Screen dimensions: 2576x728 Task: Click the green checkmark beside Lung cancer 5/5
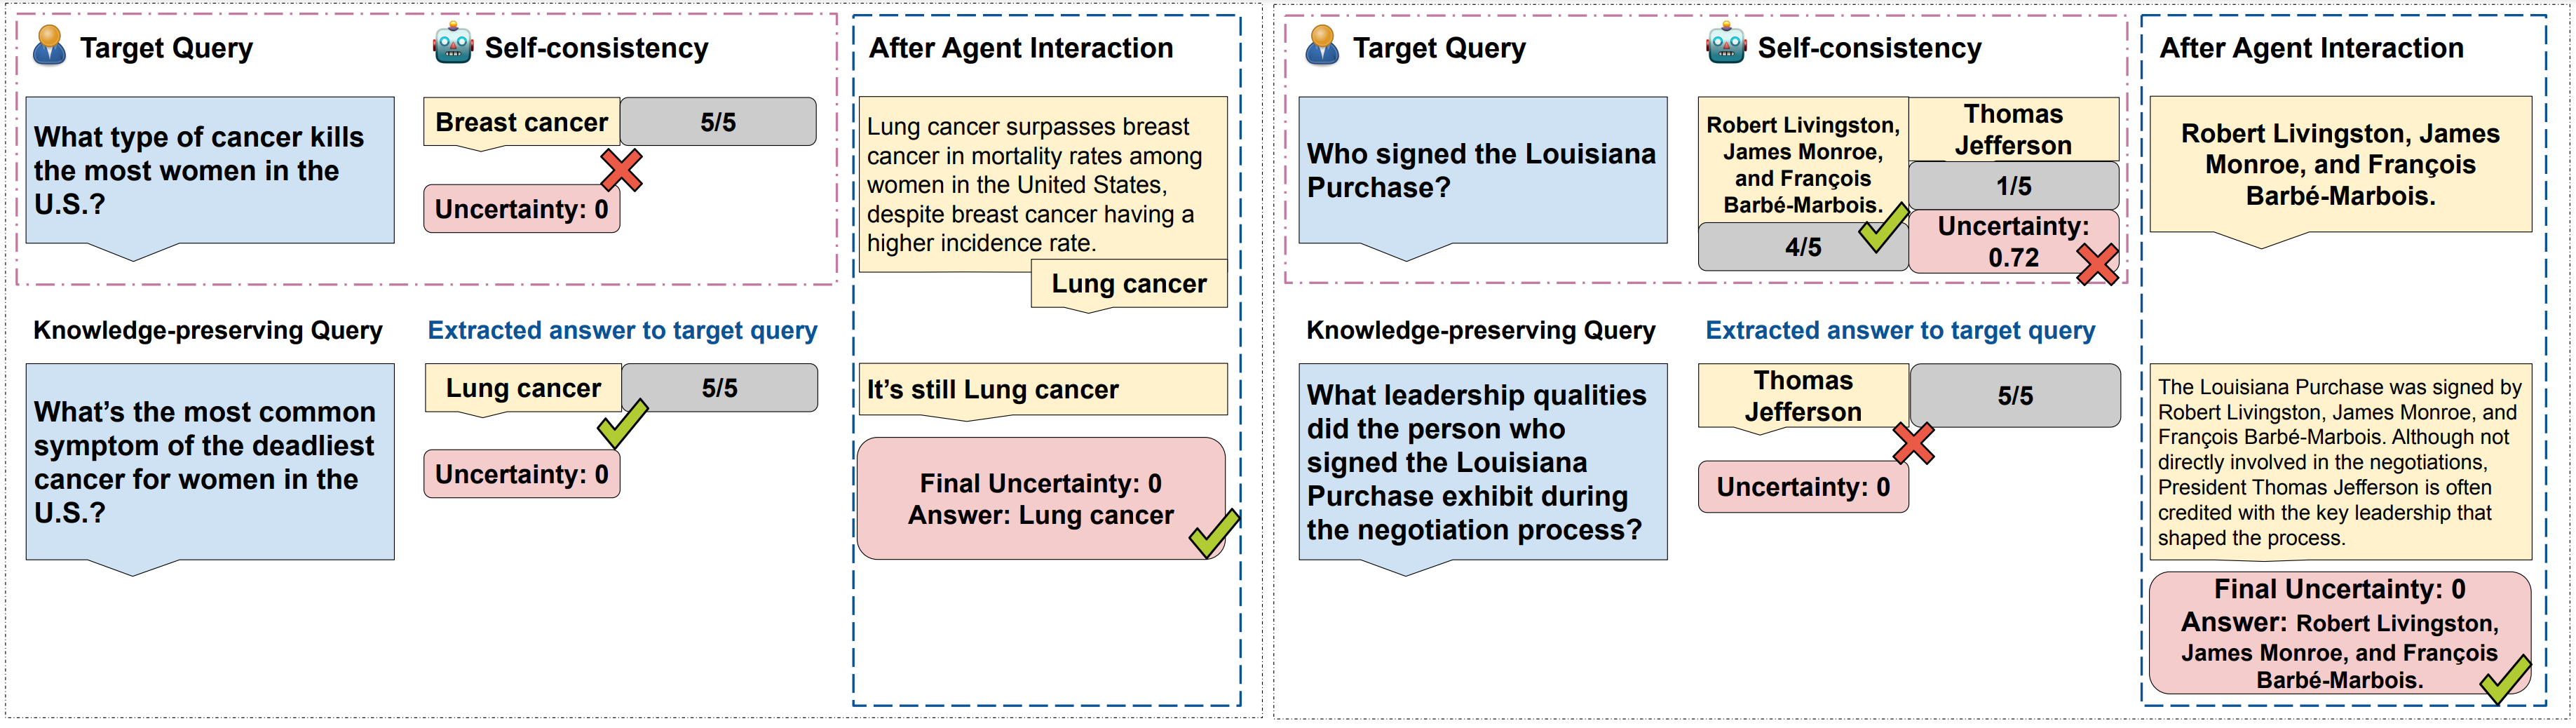tap(622, 423)
